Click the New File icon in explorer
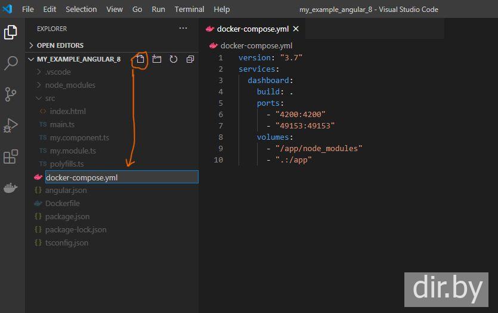Viewport: 498px width, 313px height. [x=140, y=59]
